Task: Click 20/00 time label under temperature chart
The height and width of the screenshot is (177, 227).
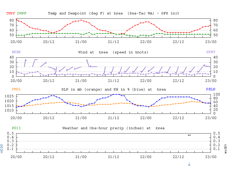Action: tap(16, 42)
